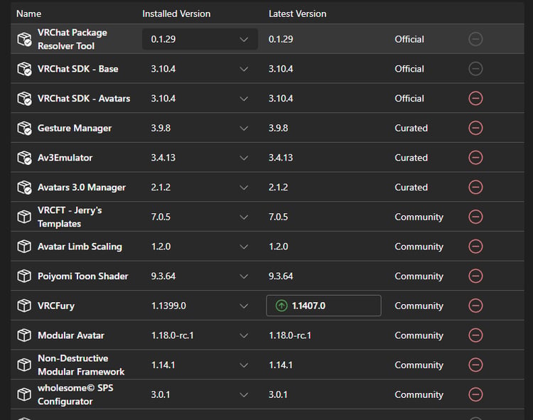The width and height of the screenshot is (533, 420).
Task: Click disabled remove icon for Package Resolver Tool
Action: point(475,39)
